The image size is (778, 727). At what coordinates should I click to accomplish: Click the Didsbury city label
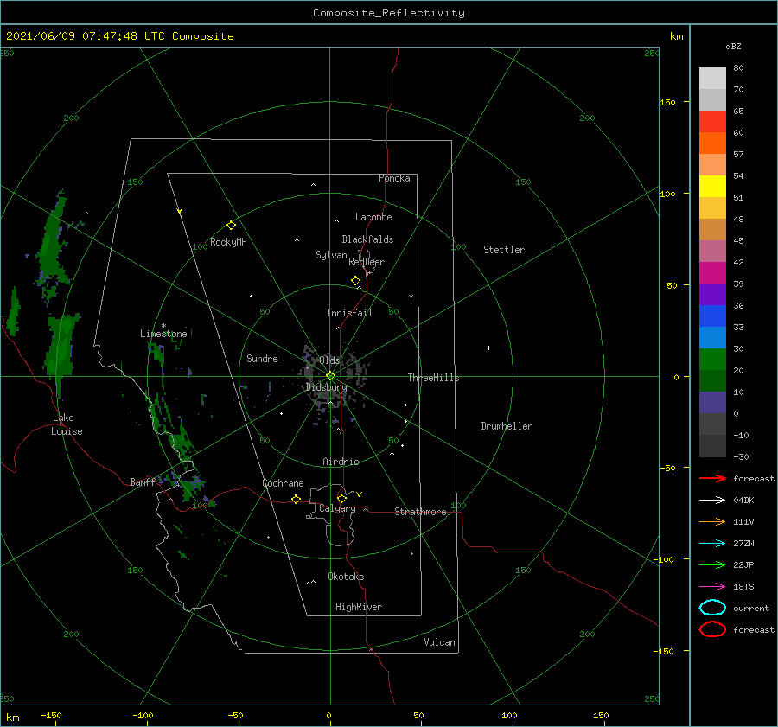point(326,387)
